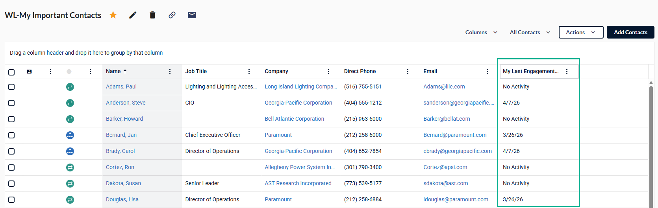Open the All Contacts filter dropdown
This screenshot has height=208, width=658.
click(530, 32)
